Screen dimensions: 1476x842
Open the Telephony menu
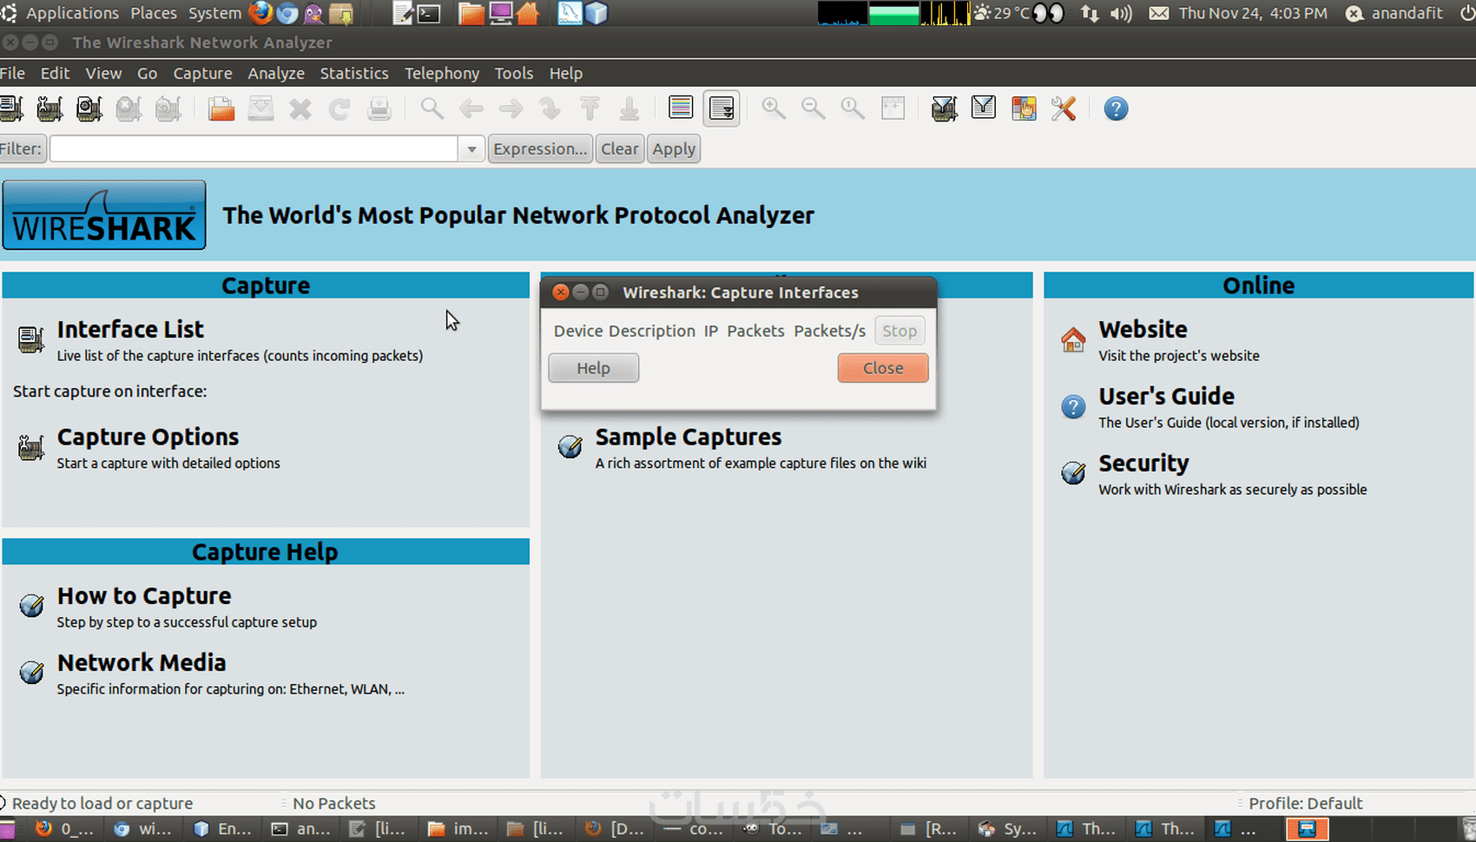point(442,74)
